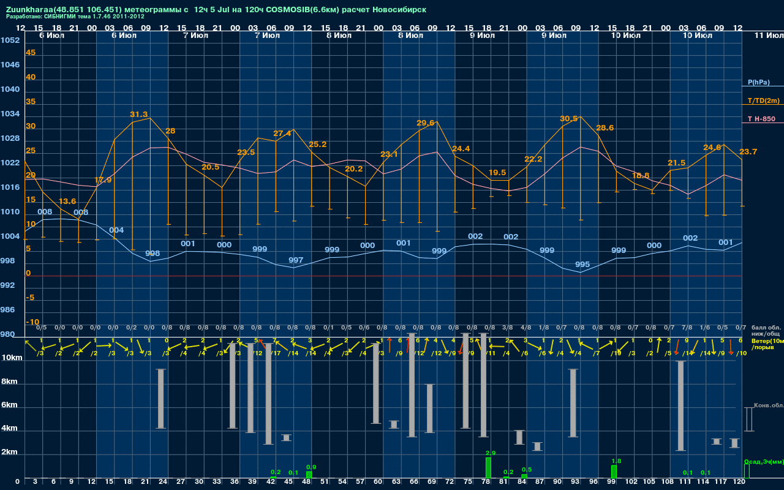
Task: Click the 29.6 temperature peak label
Action: coord(425,123)
